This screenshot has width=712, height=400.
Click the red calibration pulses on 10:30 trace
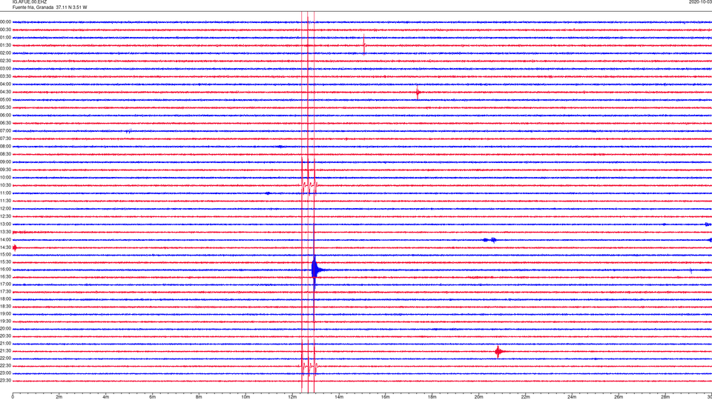[x=309, y=185]
